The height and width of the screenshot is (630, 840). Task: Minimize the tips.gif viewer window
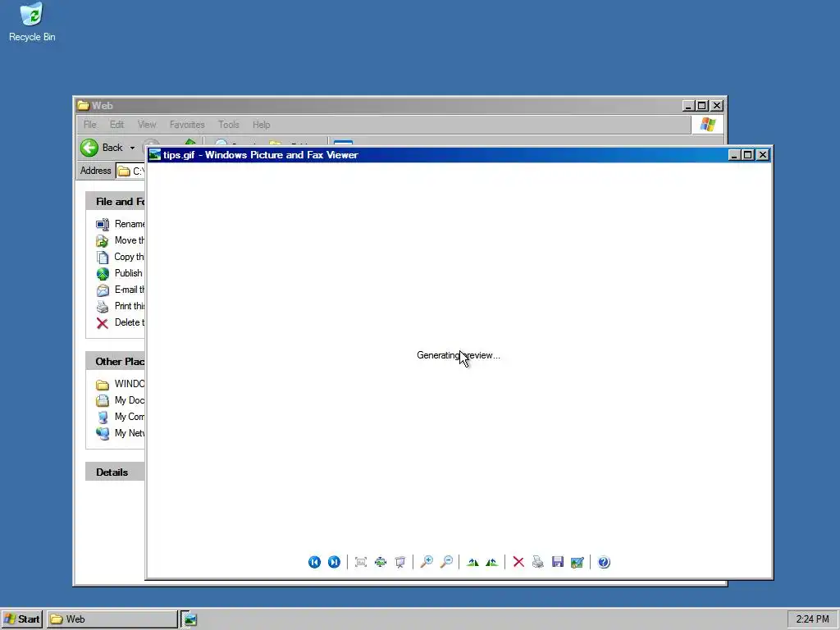(734, 155)
